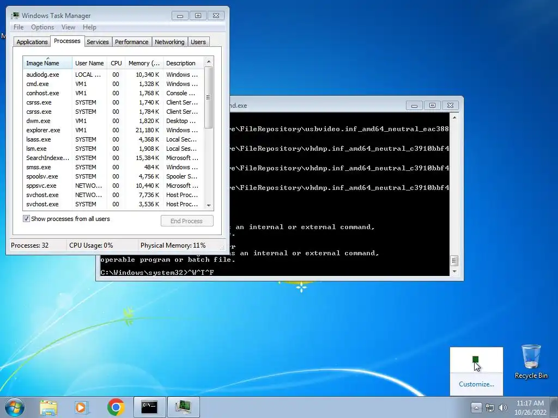Open the clock showing 11:17 AM
This screenshot has width=558, height=418.
[530, 408]
